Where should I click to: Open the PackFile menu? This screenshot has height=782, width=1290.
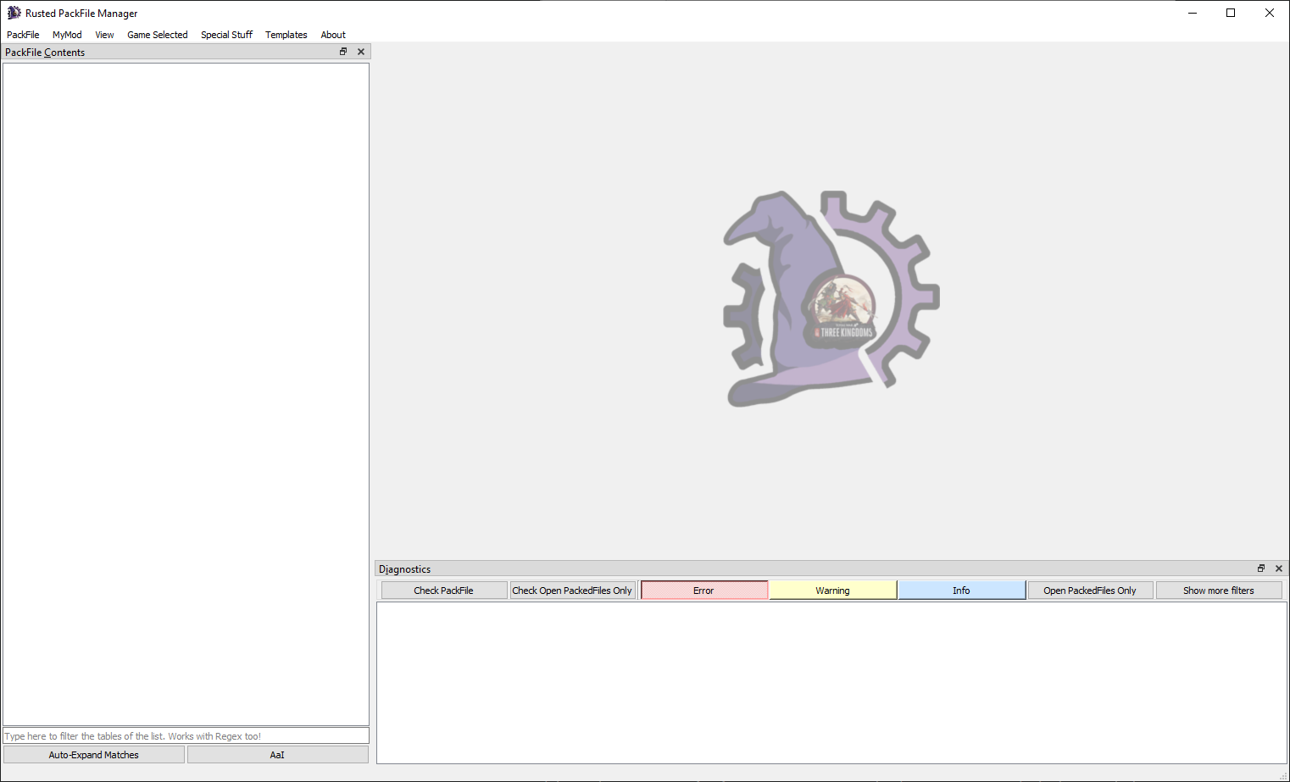pyautogui.click(x=23, y=35)
